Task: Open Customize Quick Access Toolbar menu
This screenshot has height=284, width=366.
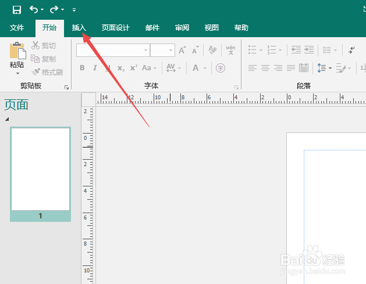Action: [x=74, y=9]
